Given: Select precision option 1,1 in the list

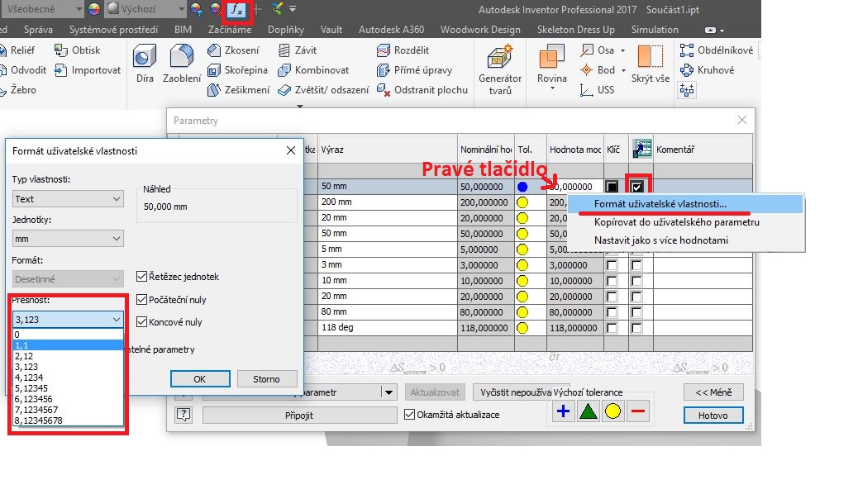Looking at the screenshot, I should tap(68, 345).
